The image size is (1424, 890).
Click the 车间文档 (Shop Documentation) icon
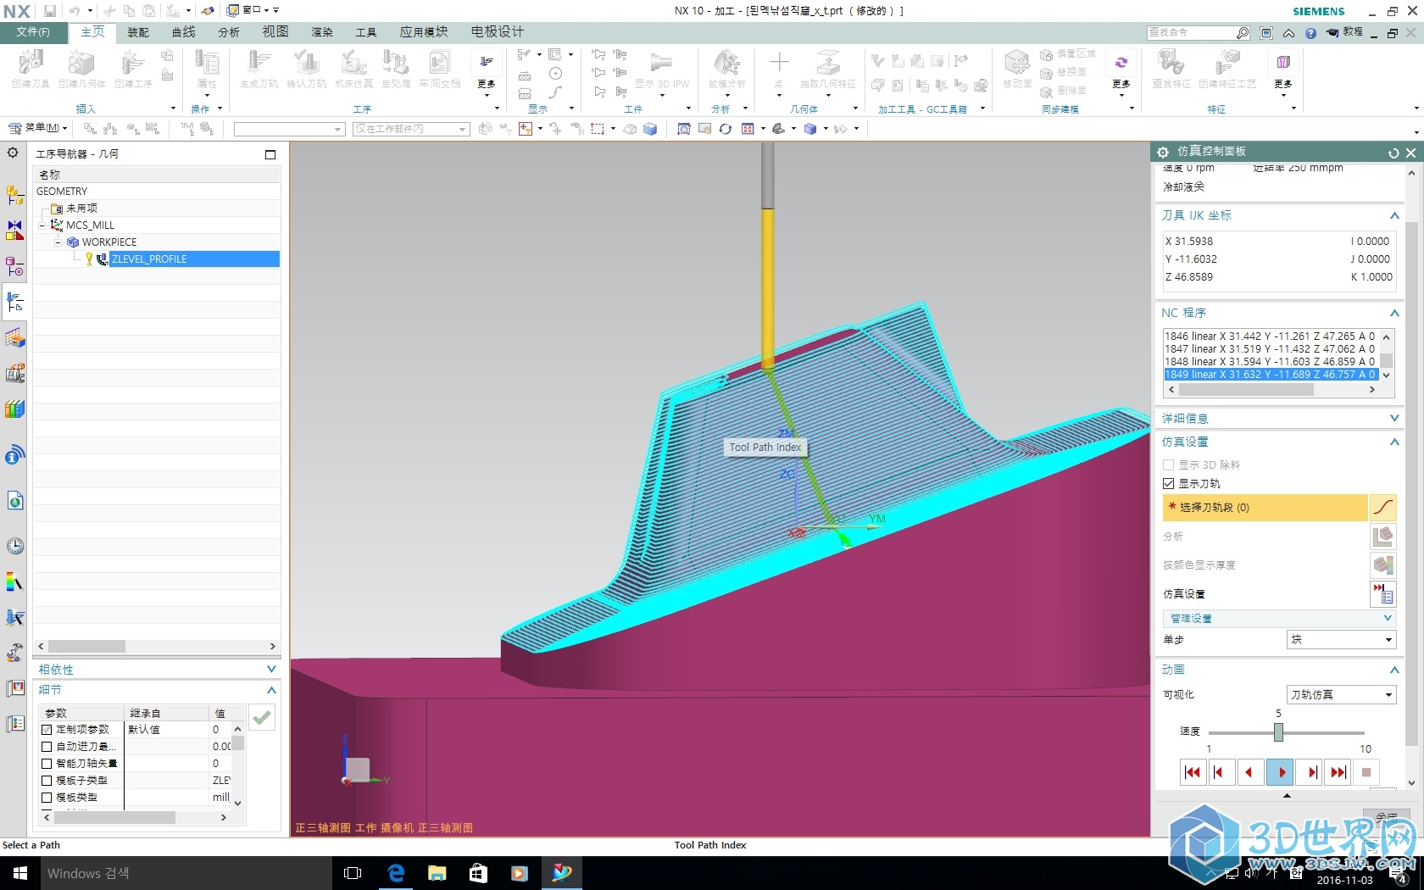coord(439,70)
